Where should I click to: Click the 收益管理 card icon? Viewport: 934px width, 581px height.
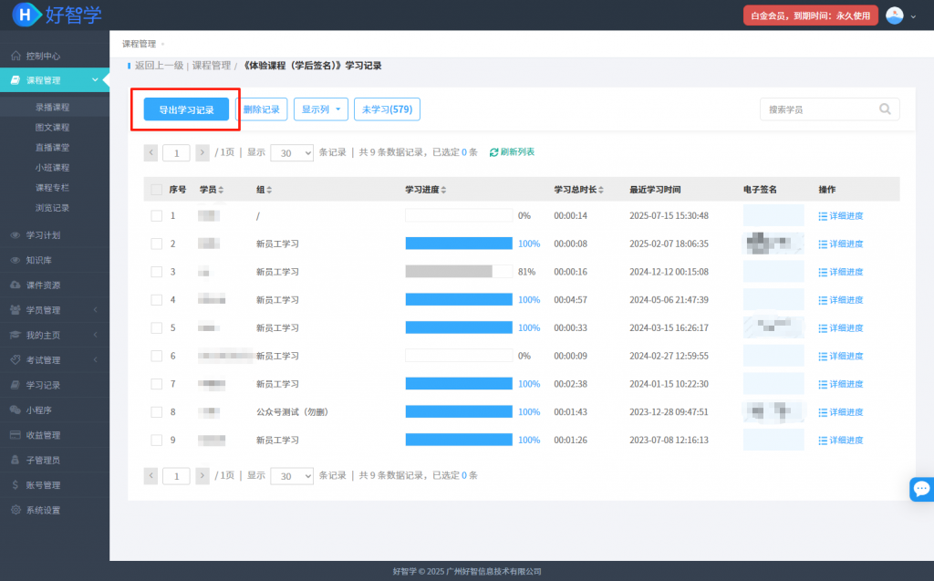[x=16, y=435]
